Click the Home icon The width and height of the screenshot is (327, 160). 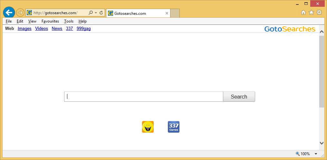303,13
